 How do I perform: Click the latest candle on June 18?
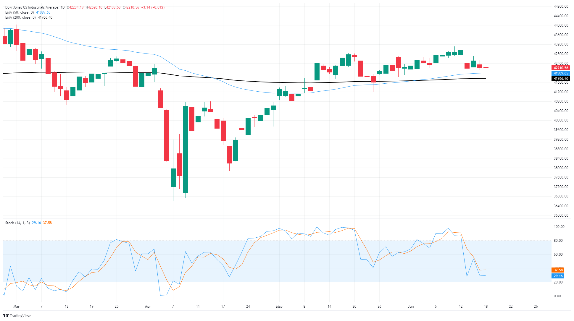click(486, 68)
